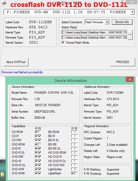This screenshot has height=181, width=138.
Task: Click the PROCEED button
Action: (122, 62)
